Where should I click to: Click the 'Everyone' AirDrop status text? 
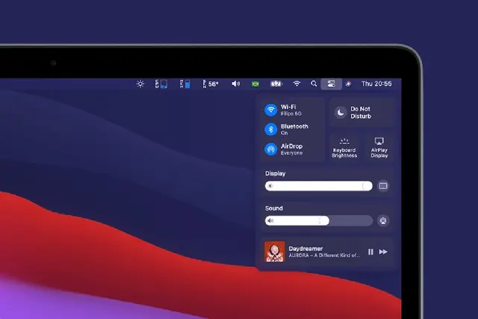(x=292, y=153)
